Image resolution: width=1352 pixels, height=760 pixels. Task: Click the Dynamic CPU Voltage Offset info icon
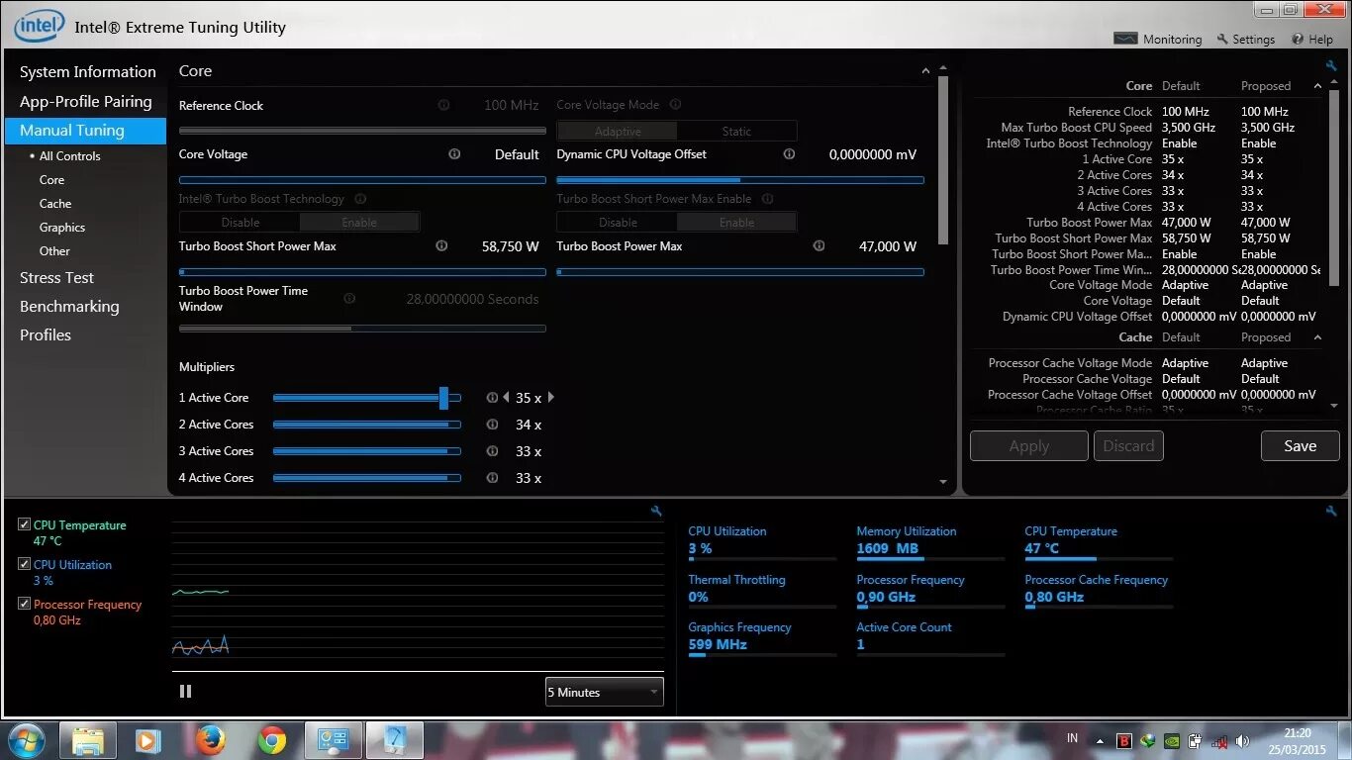pyautogui.click(x=789, y=154)
